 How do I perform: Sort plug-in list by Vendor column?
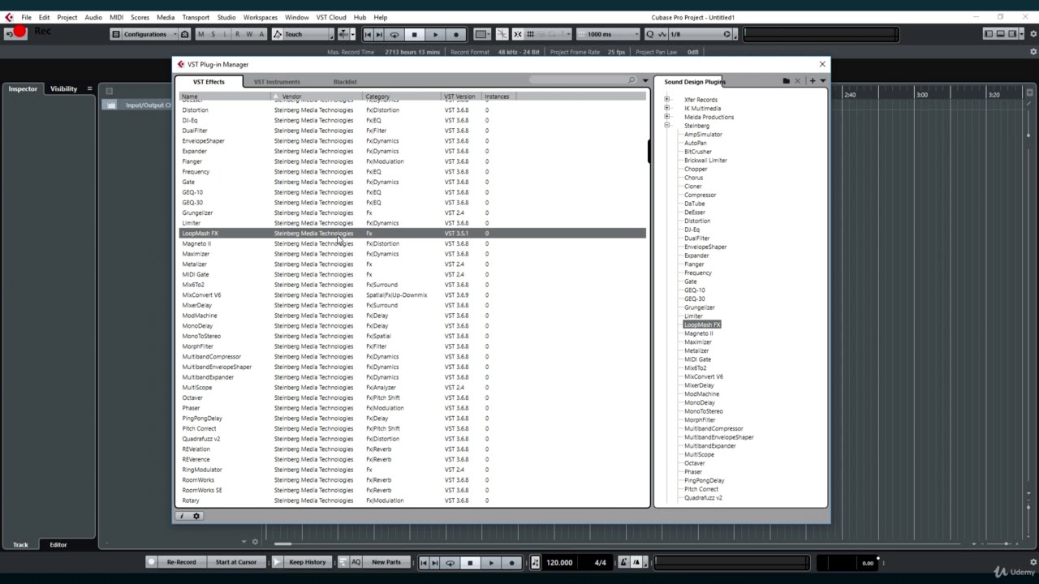(x=317, y=97)
